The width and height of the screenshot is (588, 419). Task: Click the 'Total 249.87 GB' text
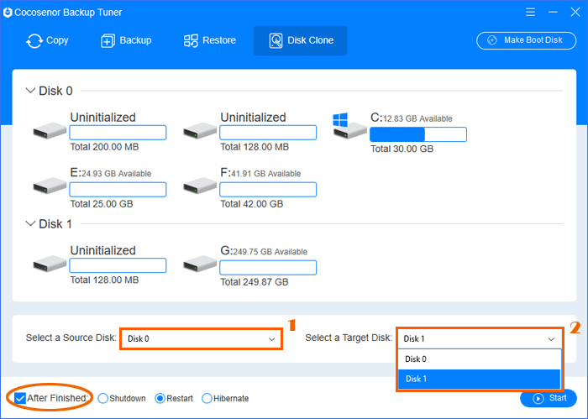pyautogui.click(x=255, y=282)
